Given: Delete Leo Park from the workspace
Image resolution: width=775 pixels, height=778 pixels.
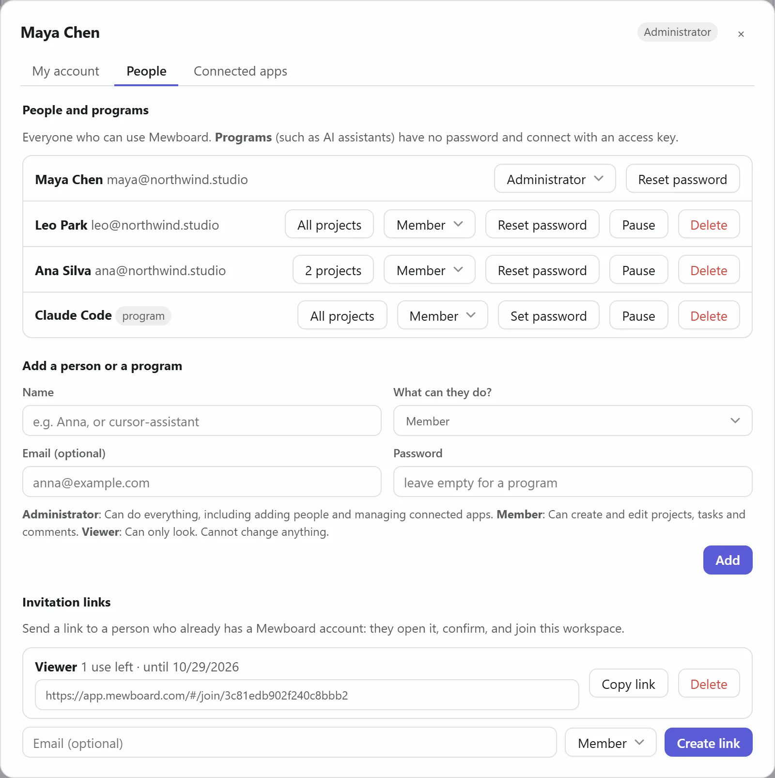Looking at the screenshot, I should click(709, 224).
